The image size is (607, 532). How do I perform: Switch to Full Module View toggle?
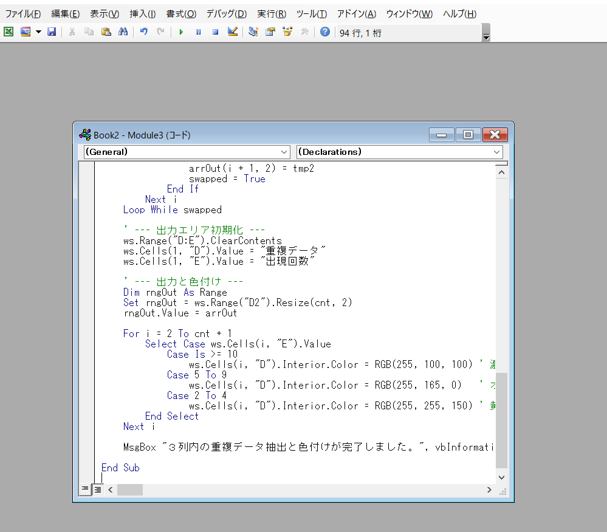tap(98, 489)
